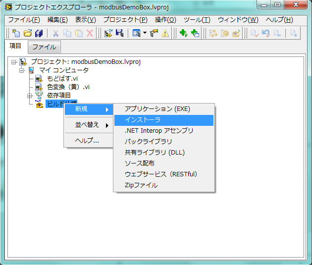The width and height of the screenshot is (312, 265).
Task: Choose インストーラ from the submenu
Action: click(164, 120)
